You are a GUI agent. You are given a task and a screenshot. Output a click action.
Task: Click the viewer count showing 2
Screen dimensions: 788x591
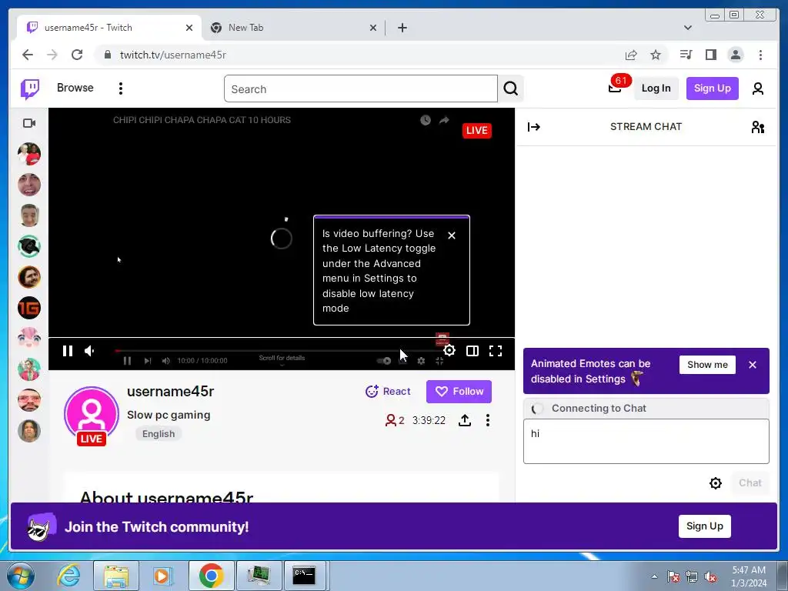(395, 421)
